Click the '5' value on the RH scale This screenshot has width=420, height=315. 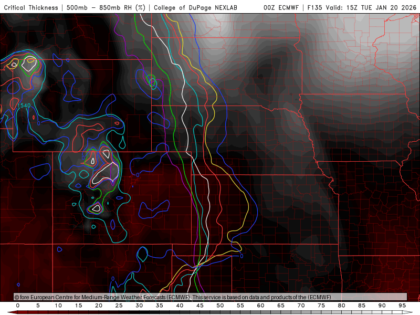click(x=38, y=306)
